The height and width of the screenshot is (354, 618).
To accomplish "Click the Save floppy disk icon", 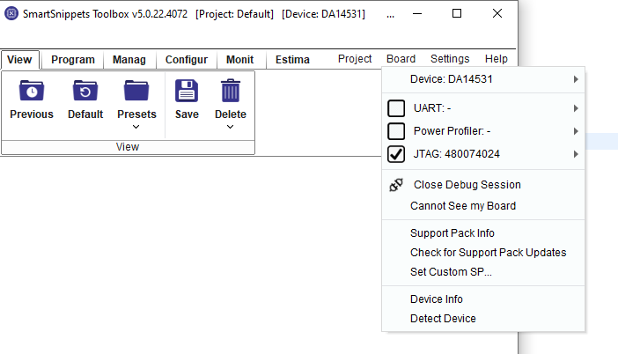I will 187,91.
